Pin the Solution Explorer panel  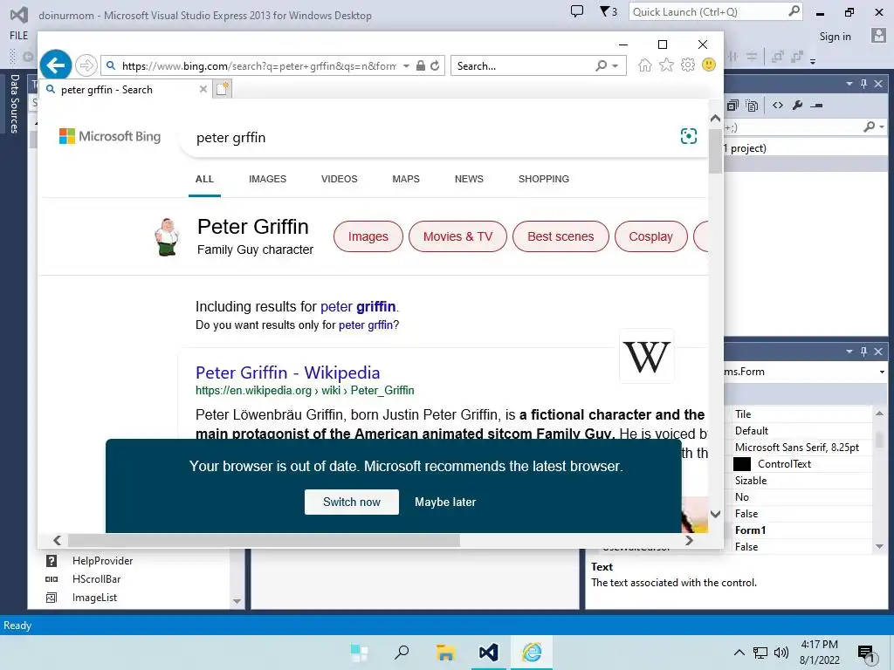[x=863, y=84]
